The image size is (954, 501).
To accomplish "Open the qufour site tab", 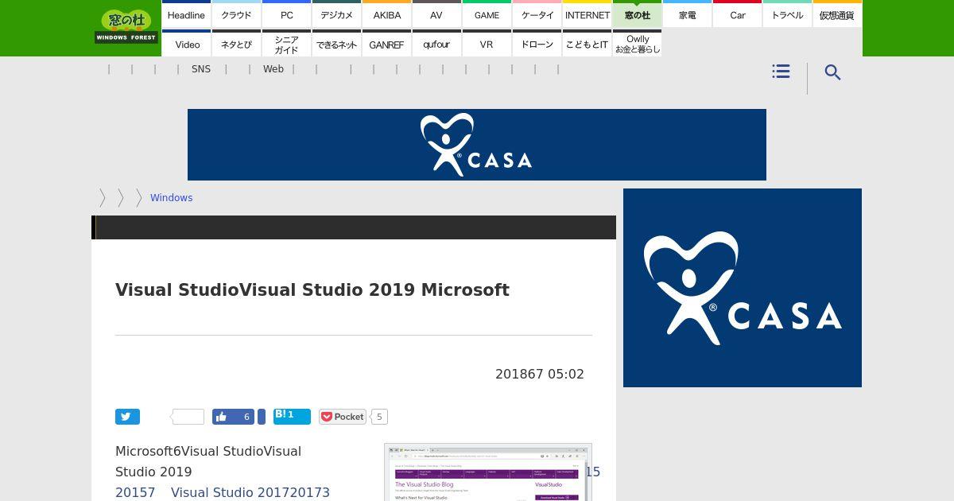I will tap(436, 44).
